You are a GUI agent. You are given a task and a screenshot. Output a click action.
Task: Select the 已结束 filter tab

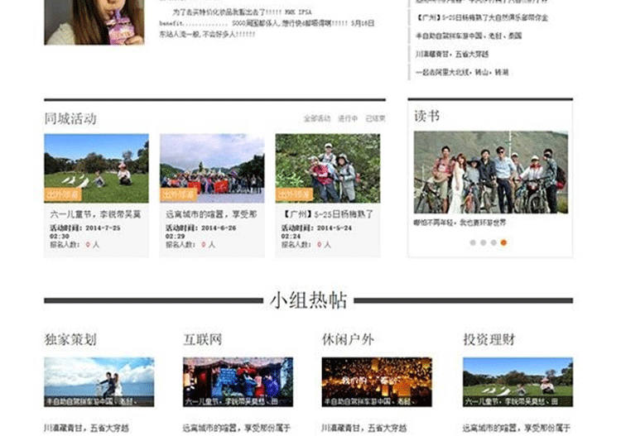point(375,118)
